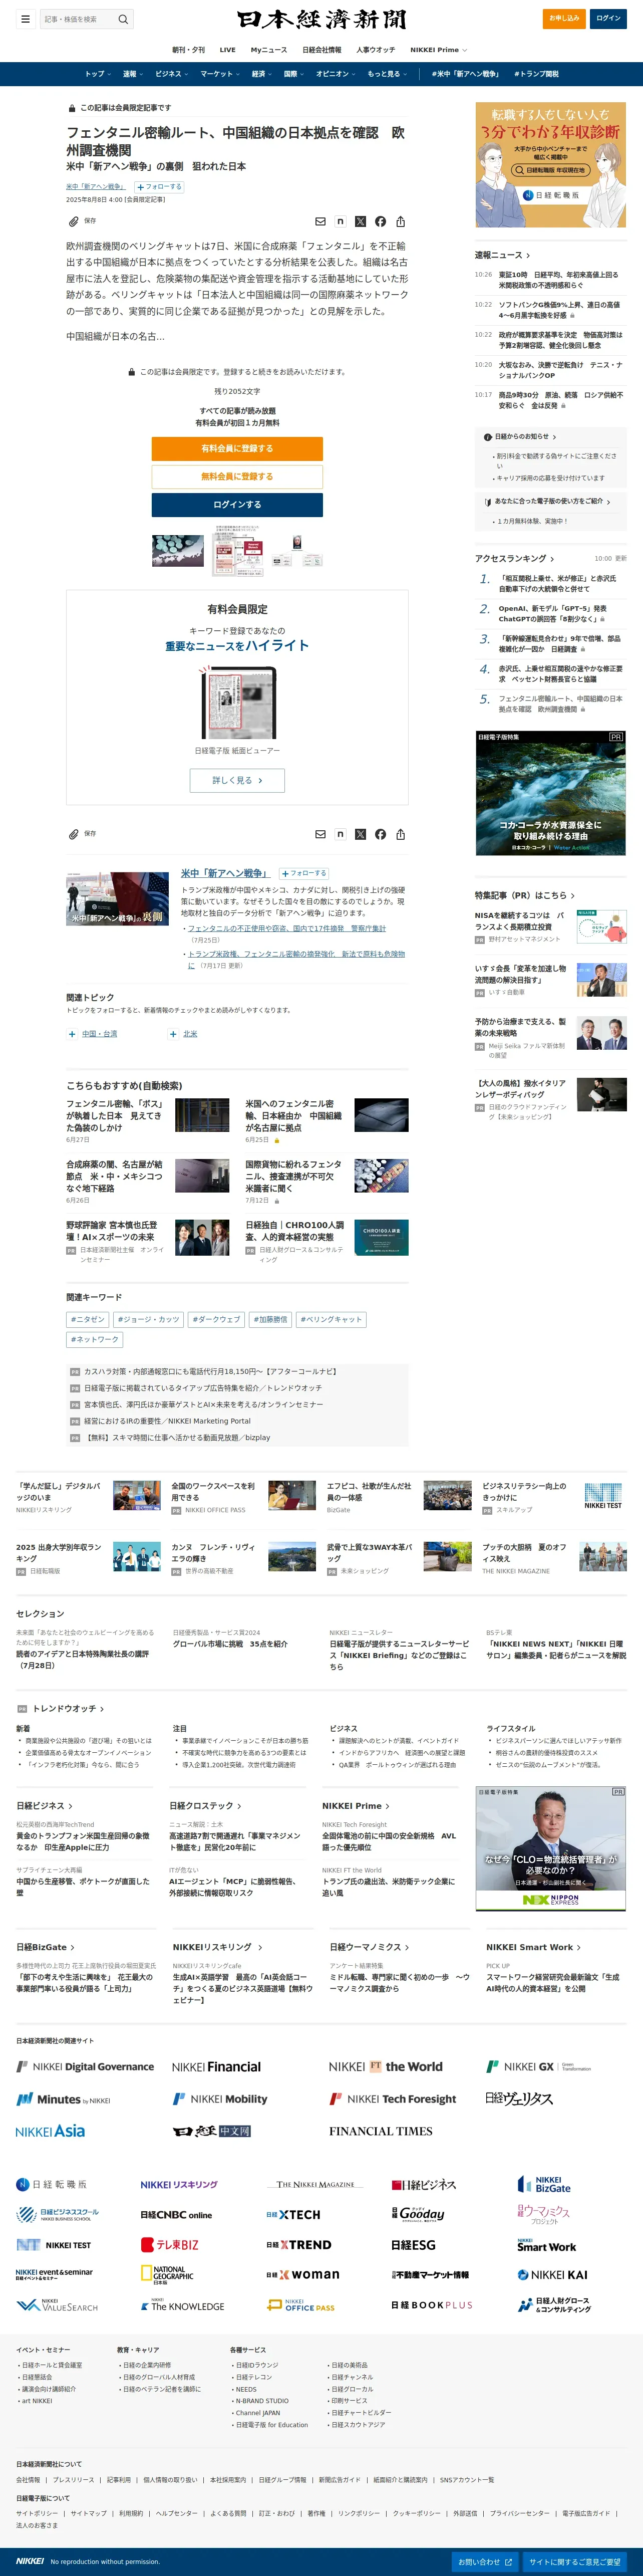Screen dimensions: 643x2576
Task: Click the ログインする navy button
Action: coord(237,505)
